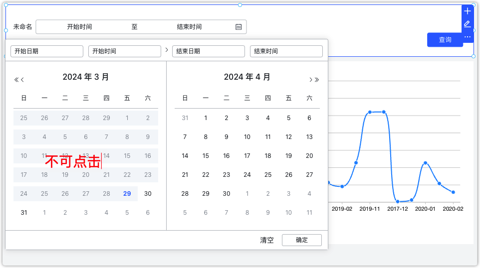
Task: Select today's date 29 in March
Action: pos(127,193)
